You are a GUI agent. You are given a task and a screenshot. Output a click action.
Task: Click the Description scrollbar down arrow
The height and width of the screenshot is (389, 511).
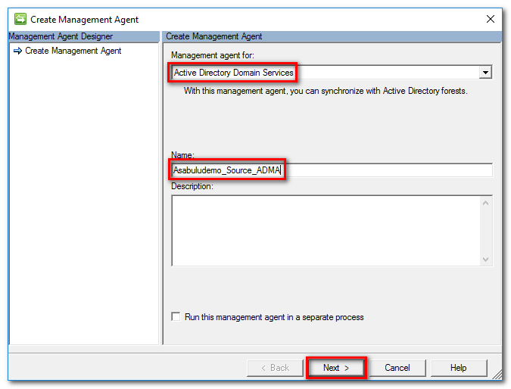(x=485, y=260)
